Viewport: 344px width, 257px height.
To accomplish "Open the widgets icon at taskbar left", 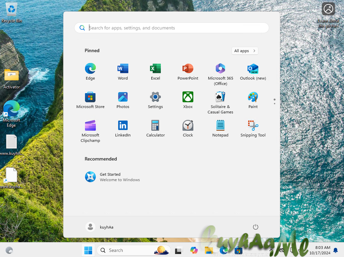I will coord(9,250).
